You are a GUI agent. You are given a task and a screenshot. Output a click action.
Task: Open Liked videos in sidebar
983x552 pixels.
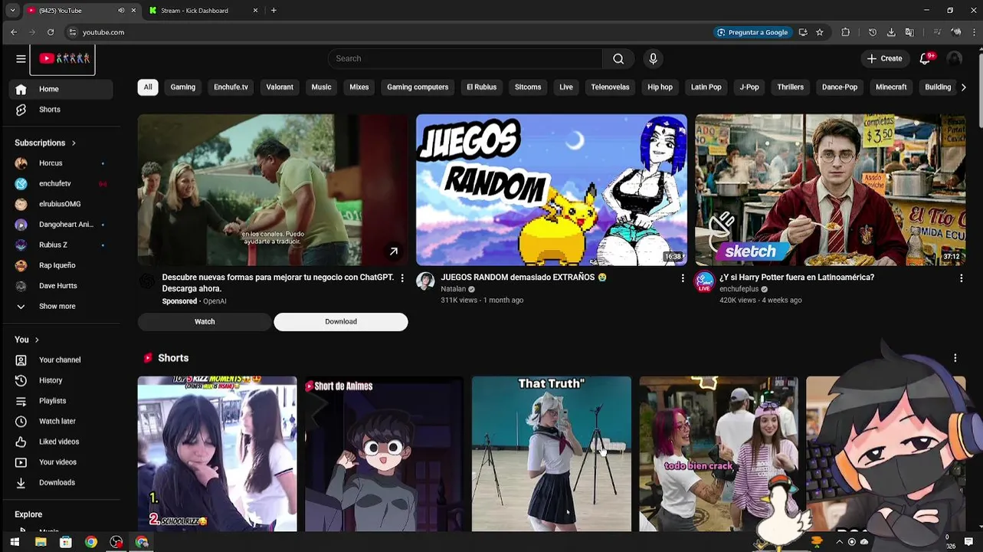[x=61, y=442]
